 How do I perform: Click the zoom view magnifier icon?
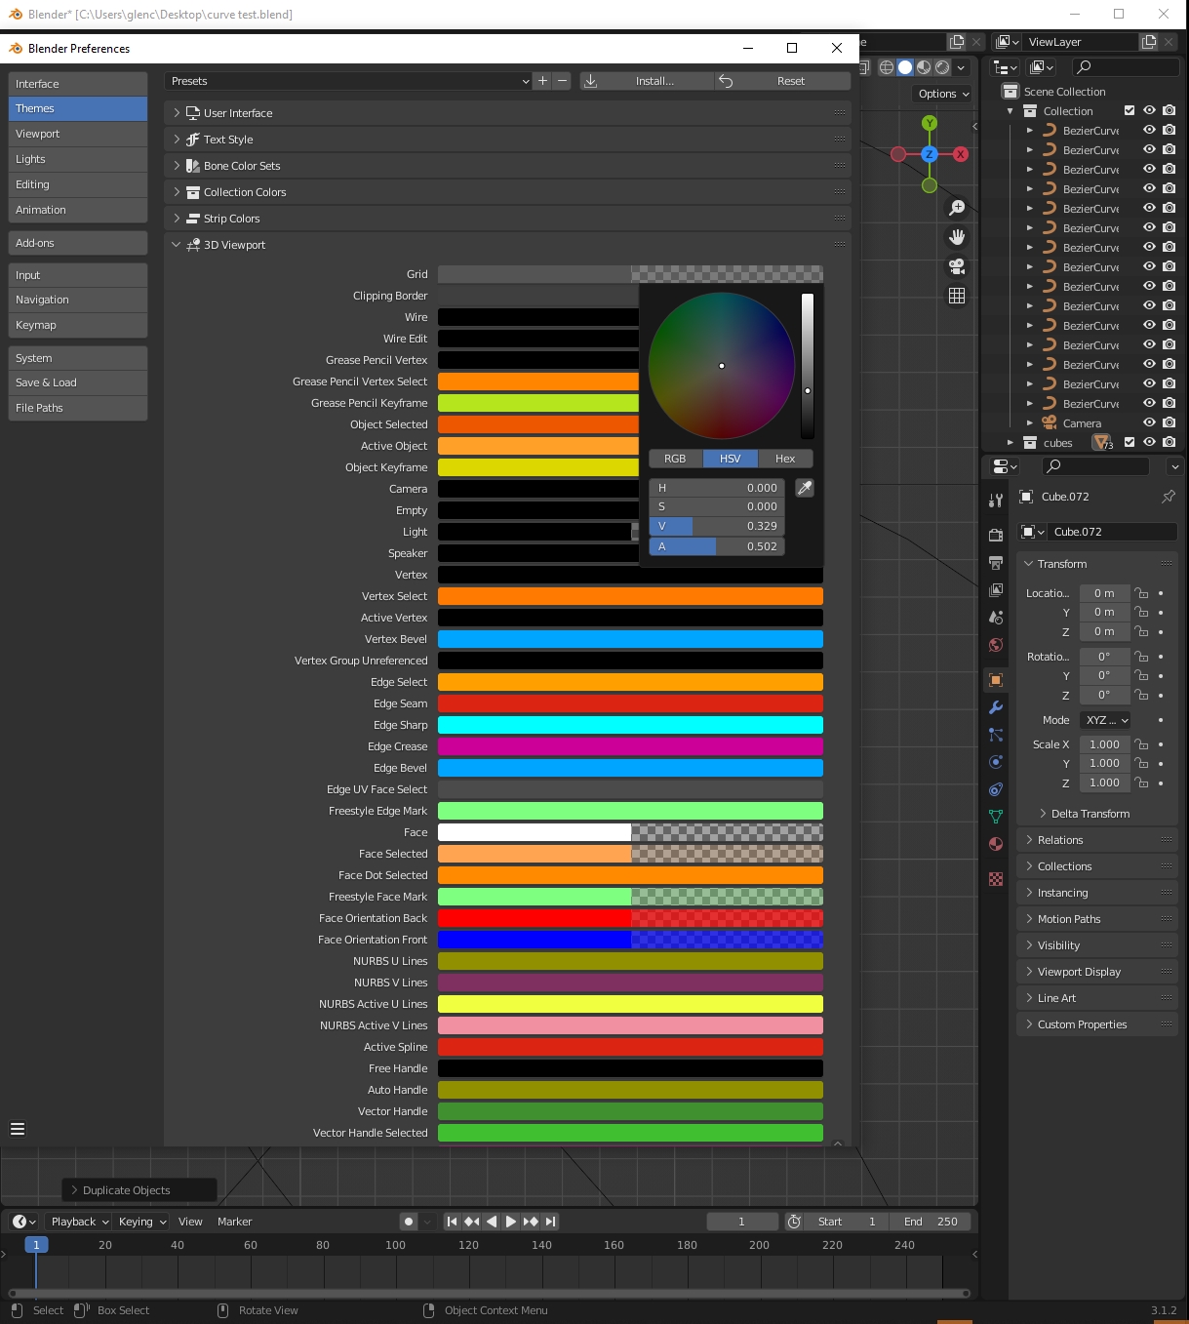click(x=957, y=208)
